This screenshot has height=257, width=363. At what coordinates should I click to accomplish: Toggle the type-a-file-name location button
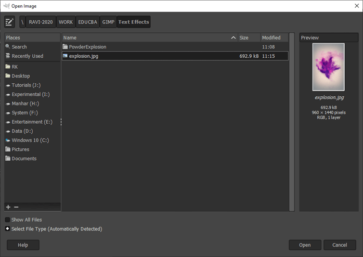(9, 22)
